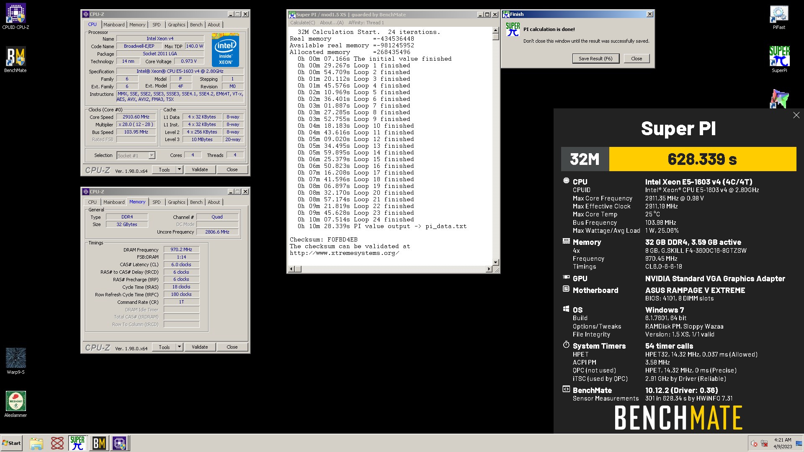
Task: Open the PiFast desktop shortcut
Action: (779, 17)
